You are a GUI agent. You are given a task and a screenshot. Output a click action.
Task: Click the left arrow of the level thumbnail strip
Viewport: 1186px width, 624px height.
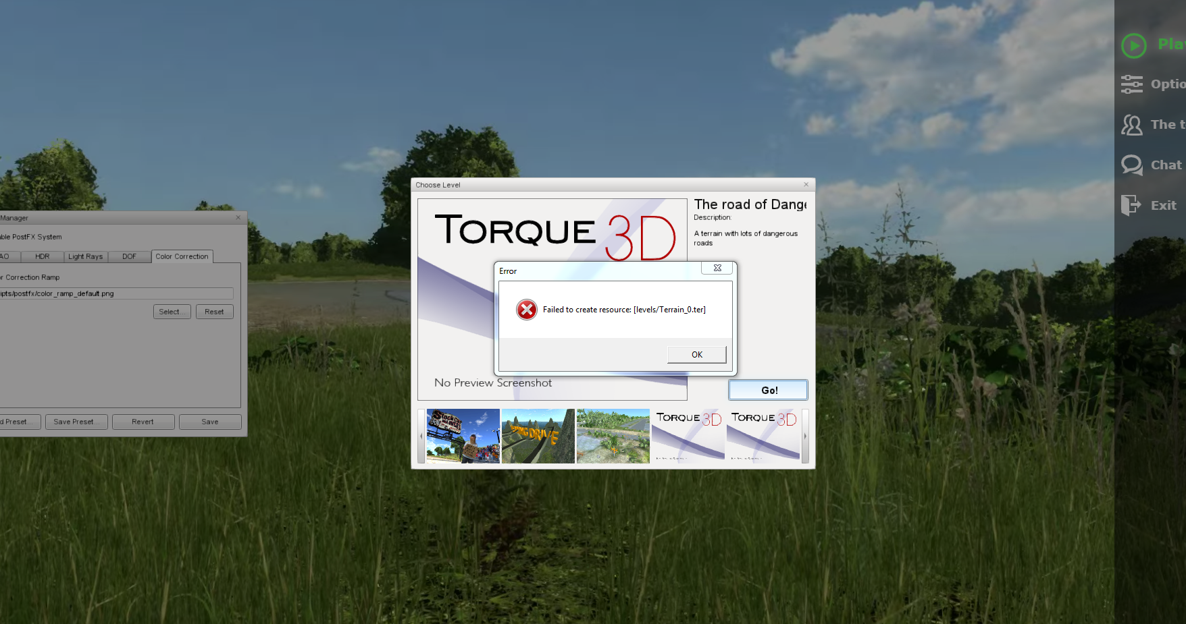coord(421,436)
